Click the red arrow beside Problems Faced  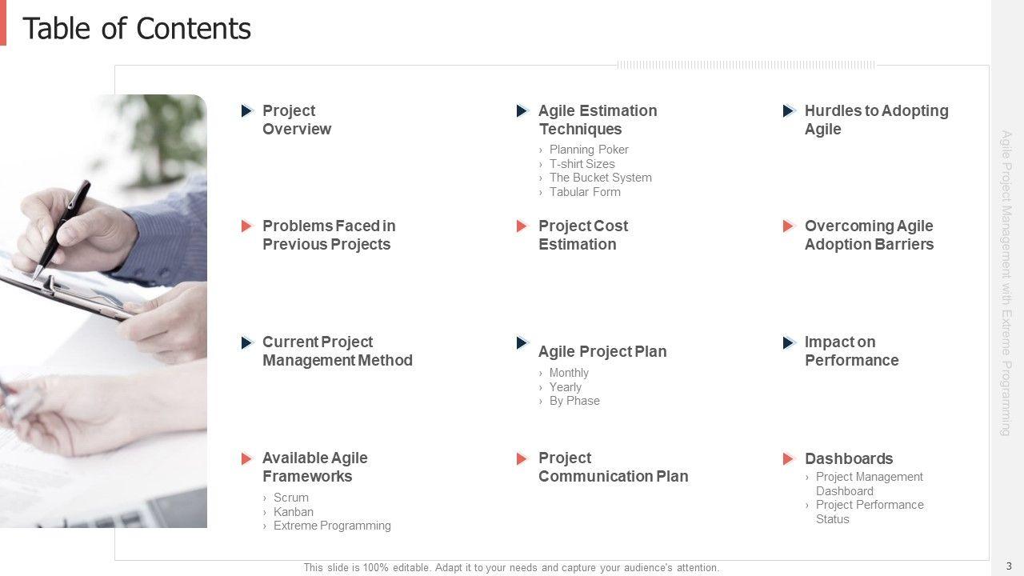click(x=247, y=226)
